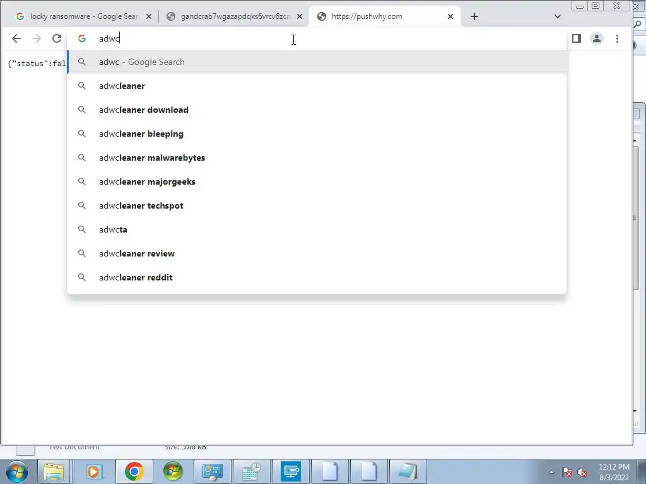
Task: Open the remote desktop taskbar icon
Action: [290, 471]
